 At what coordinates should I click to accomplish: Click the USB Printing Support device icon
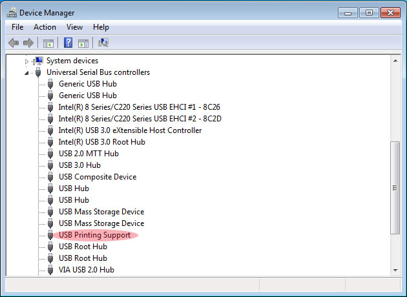click(x=50, y=235)
